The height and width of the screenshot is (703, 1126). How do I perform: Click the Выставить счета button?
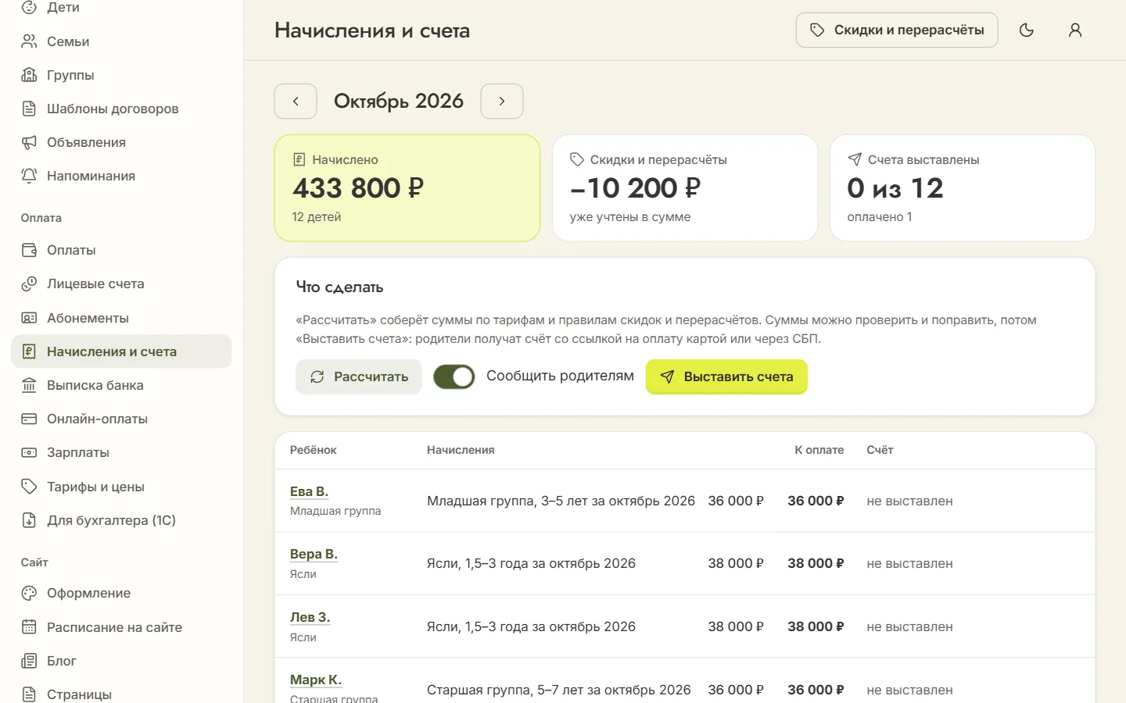pos(726,376)
